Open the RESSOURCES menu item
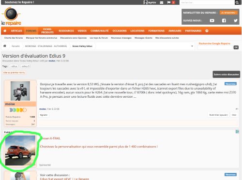The width and height of the screenshot is (242, 180). pyautogui.click(x=66, y=30)
